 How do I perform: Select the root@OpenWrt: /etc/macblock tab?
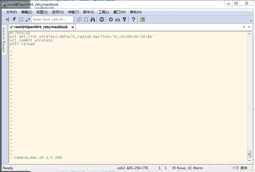pyautogui.click(x=41, y=27)
